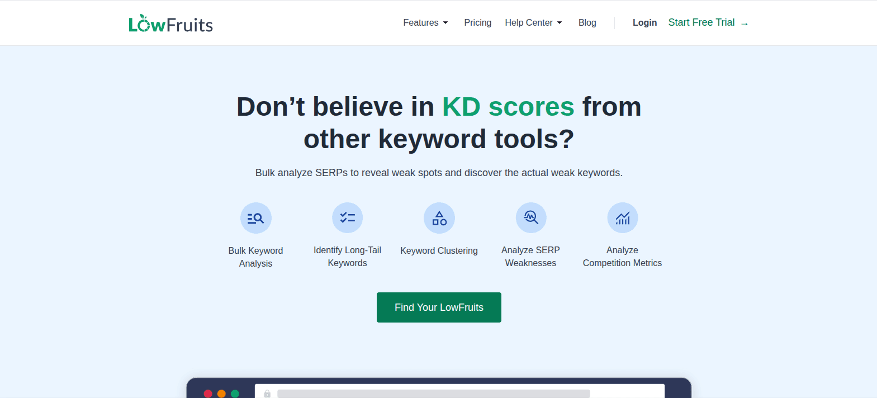The width and height of the screenshot is (877, 398).
Task: Click the Bulk Keyword Analysis label
Action: pos(255,257)
